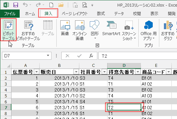Click cell A8 containing 7
This screenshot has width=177, height=119.
point(25,113)
